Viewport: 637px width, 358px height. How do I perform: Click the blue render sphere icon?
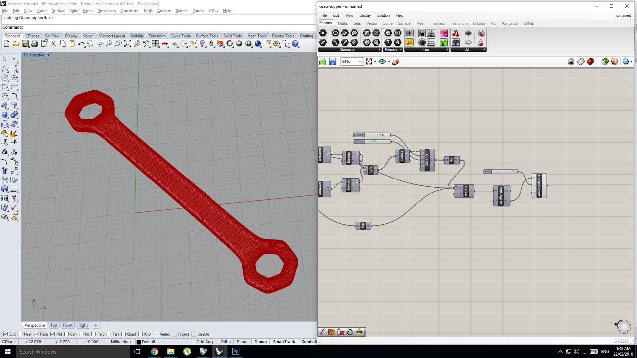coord(258,44)
